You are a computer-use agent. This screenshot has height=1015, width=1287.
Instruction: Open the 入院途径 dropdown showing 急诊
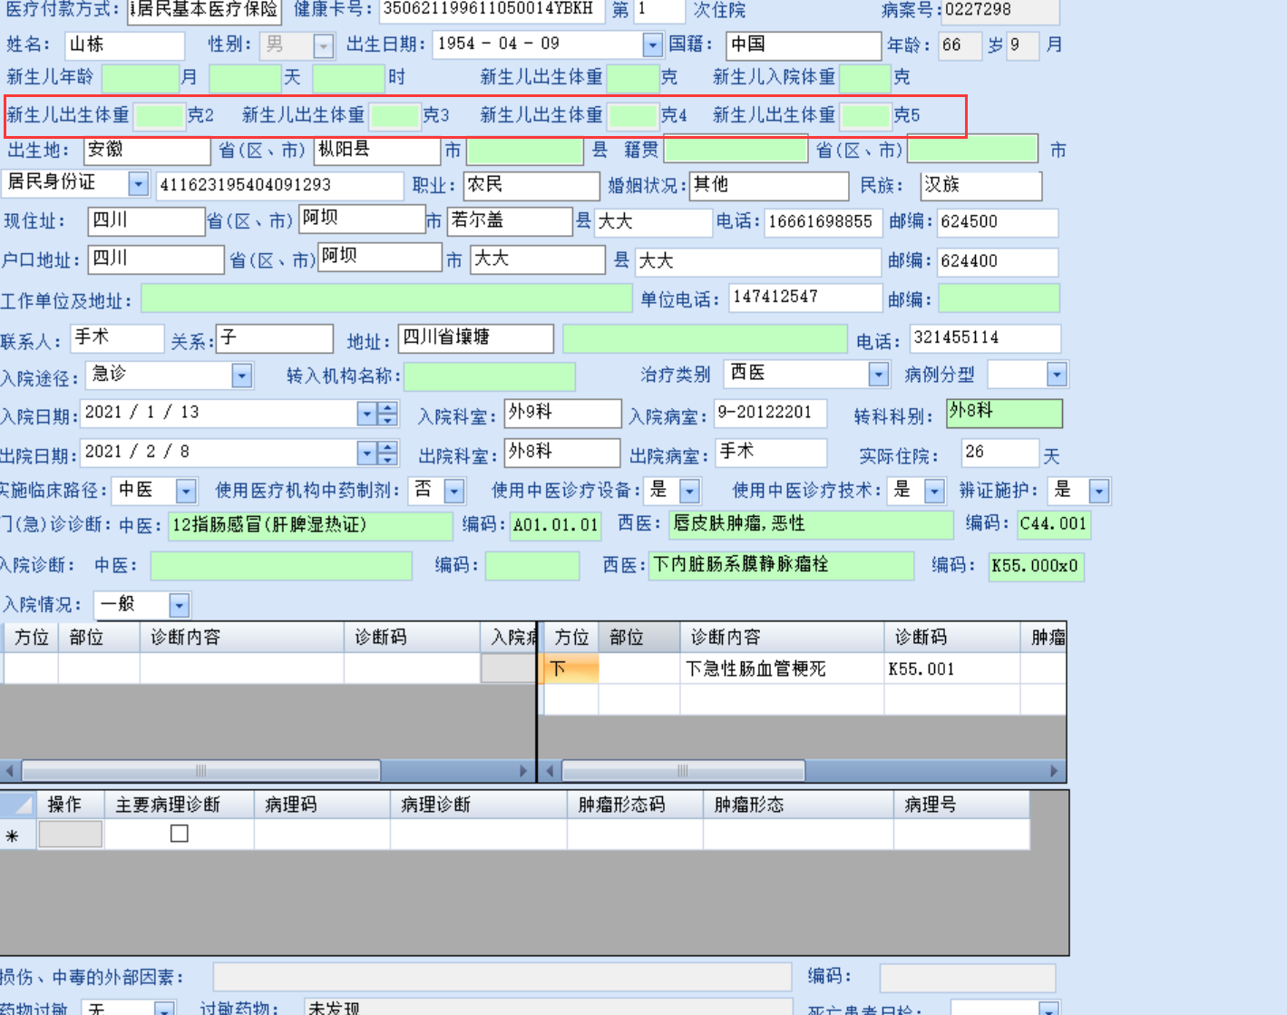point(241,376)
